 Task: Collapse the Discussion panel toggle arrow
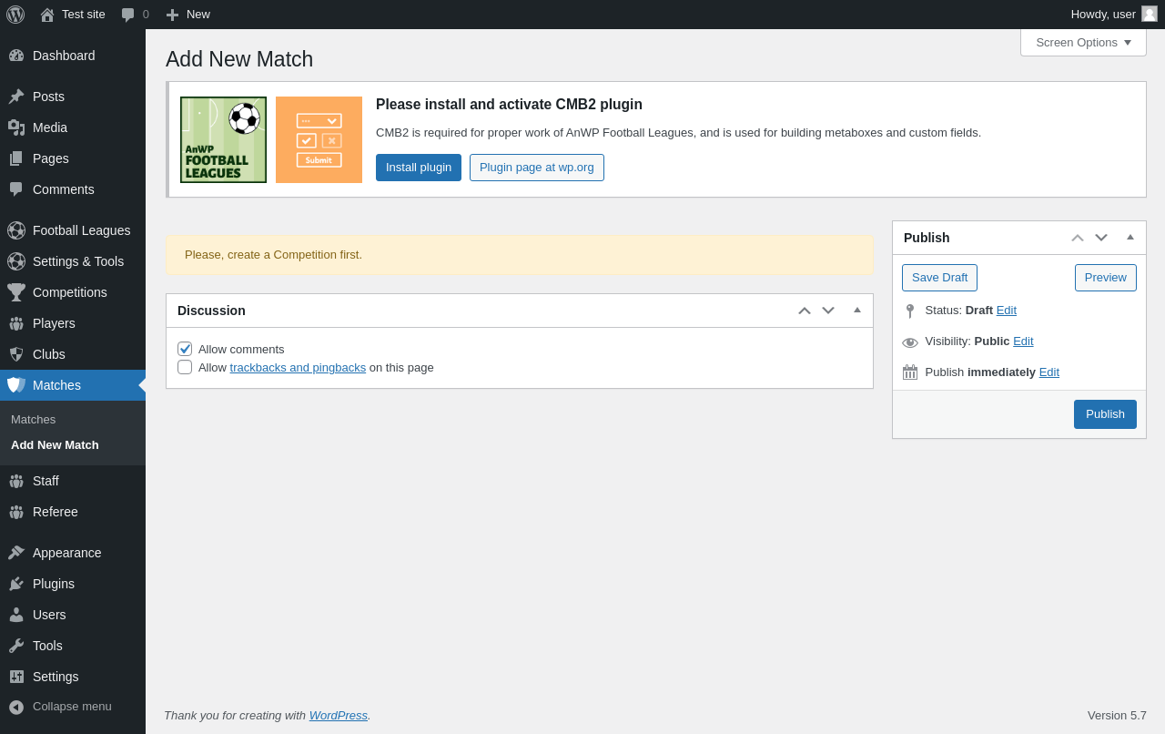click(857, 311)
